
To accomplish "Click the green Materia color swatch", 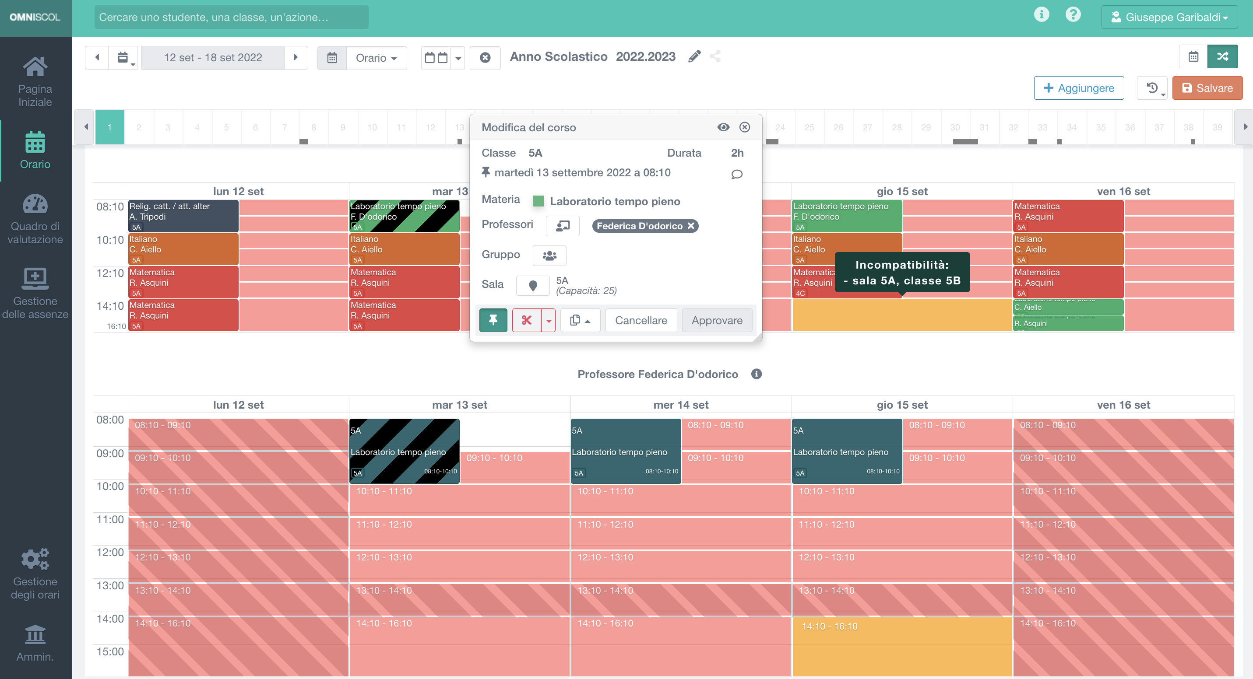I will (x=538, y=201).
